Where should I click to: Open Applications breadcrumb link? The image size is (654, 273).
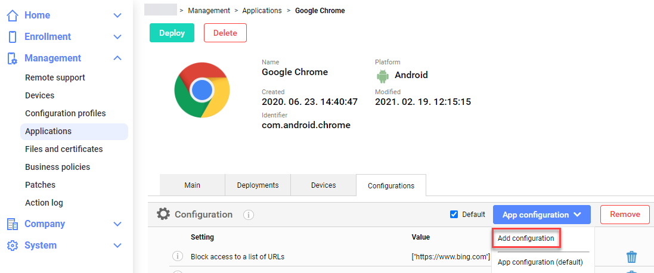[262, 10]
